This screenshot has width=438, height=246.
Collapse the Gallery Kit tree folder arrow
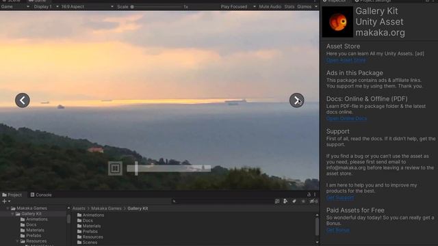[12, 214]
